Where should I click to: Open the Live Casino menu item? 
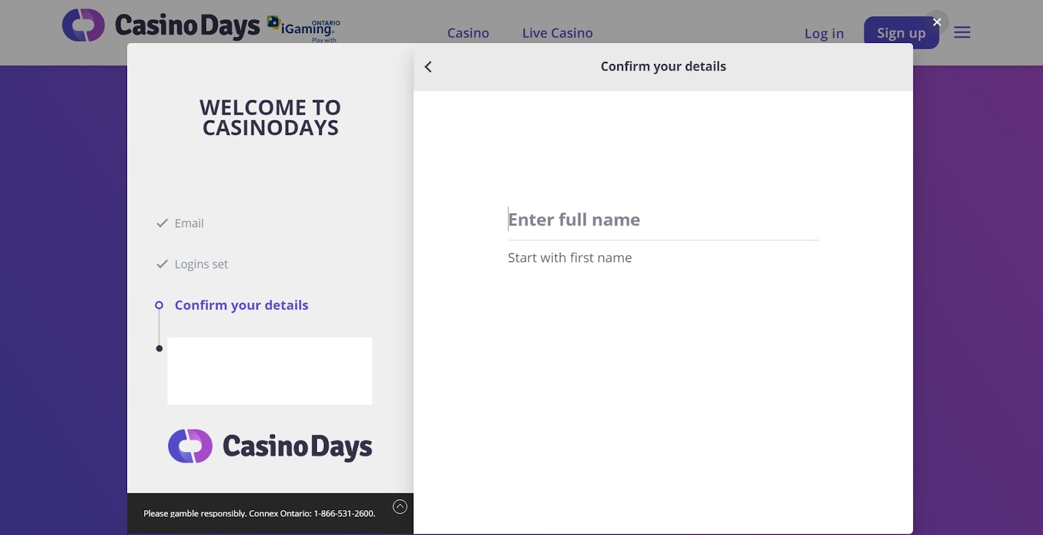pyautogui.click(x=557, y=33)
